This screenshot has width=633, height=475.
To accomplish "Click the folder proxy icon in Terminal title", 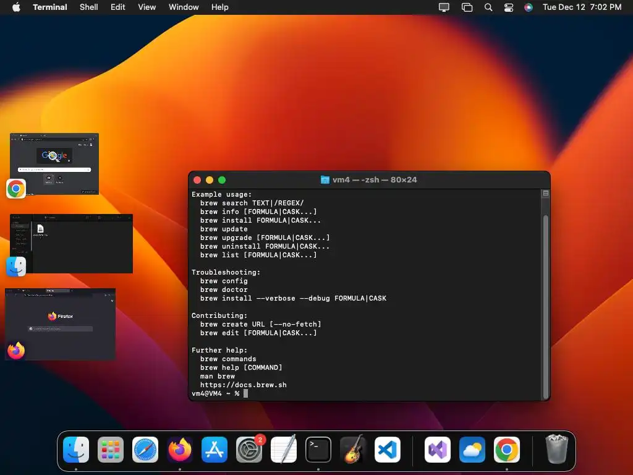I will (325, 180).
